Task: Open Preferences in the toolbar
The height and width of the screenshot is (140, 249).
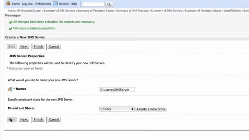Action: [x=43, y=4]
